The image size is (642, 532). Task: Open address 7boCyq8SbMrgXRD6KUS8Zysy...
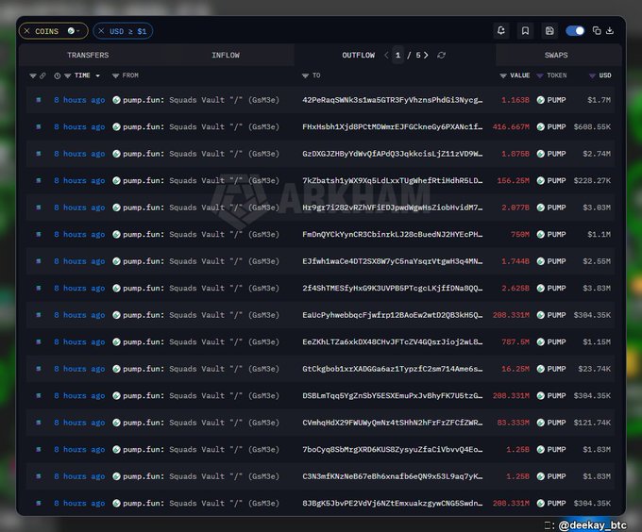coord(392,449)
